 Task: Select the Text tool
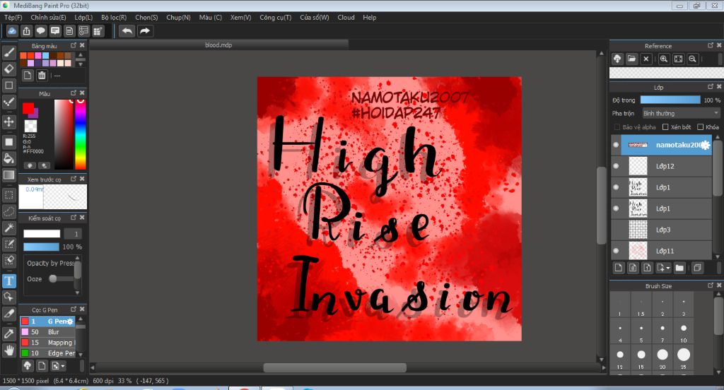tap(8, 280)
